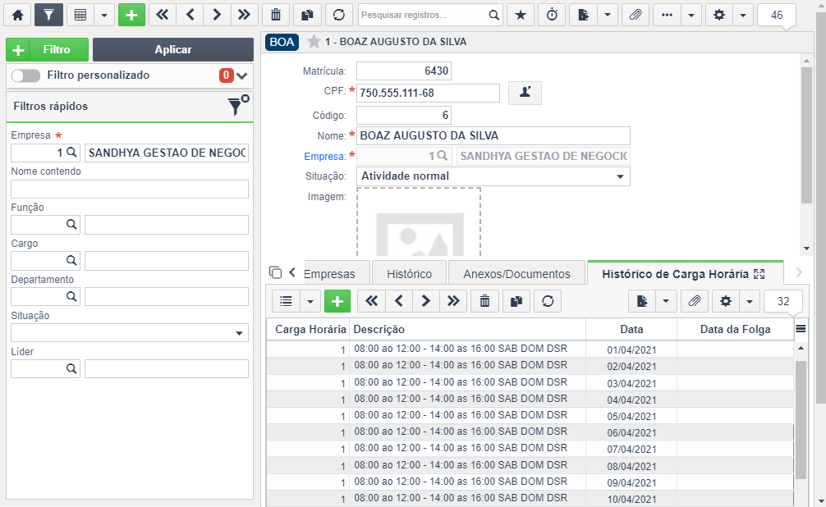This screenshot has height=507, width=826.
Task: Open top export options dropdown arrow
Action: (x=608, y=15)
